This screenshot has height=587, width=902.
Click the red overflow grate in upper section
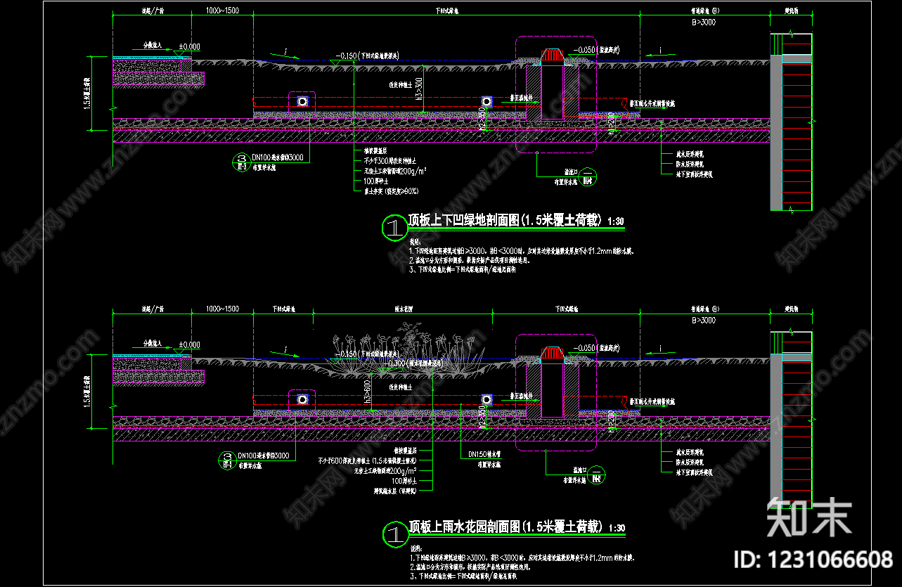click(x=552, y=55)
